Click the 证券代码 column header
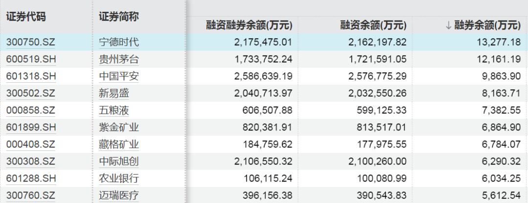The width and height of the screenshot is (528, 203). [x=26, y=17]
